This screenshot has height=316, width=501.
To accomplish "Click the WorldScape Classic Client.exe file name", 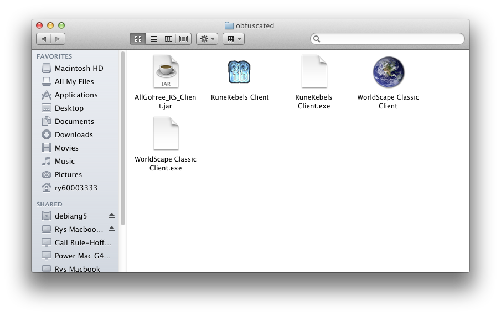I will pos(166,164).
